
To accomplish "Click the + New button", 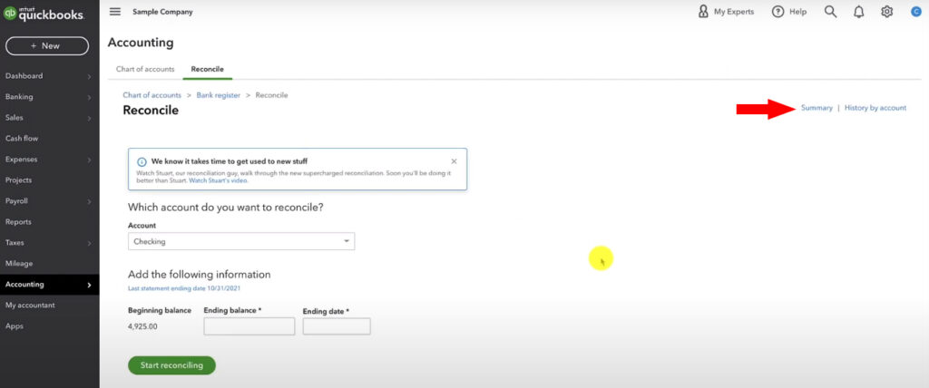I will point(47,45).
